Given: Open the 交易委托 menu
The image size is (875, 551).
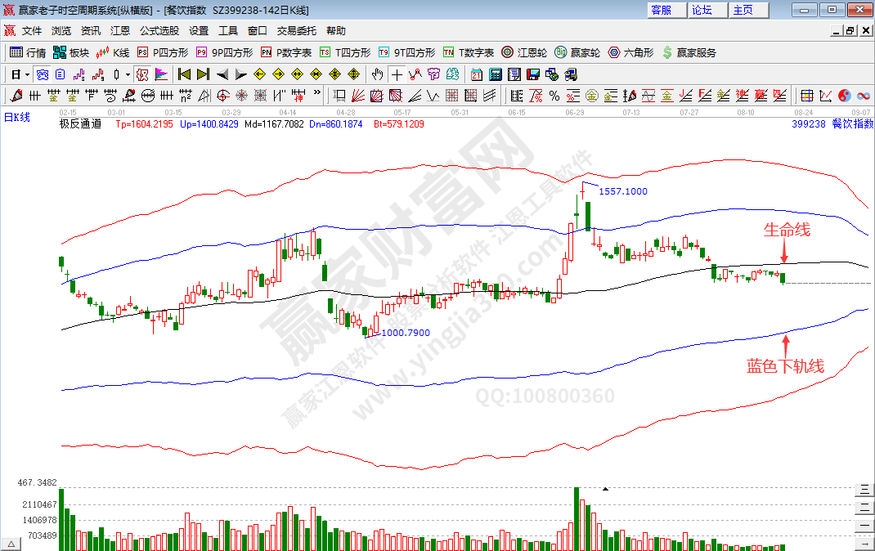Looking at the screenshot, I should pyautogui.click(x=296, y=31).
